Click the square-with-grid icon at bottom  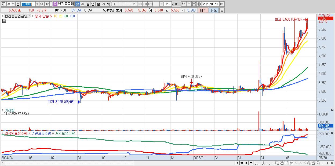coord(277,163)
